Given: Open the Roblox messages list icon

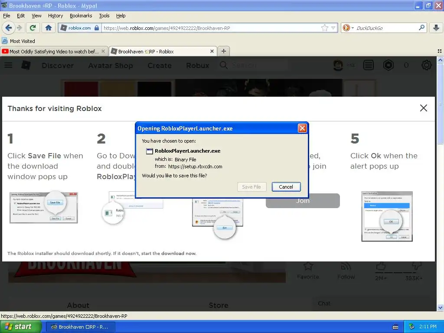Looking at the screenshot, I should click(x=368, y=65).
